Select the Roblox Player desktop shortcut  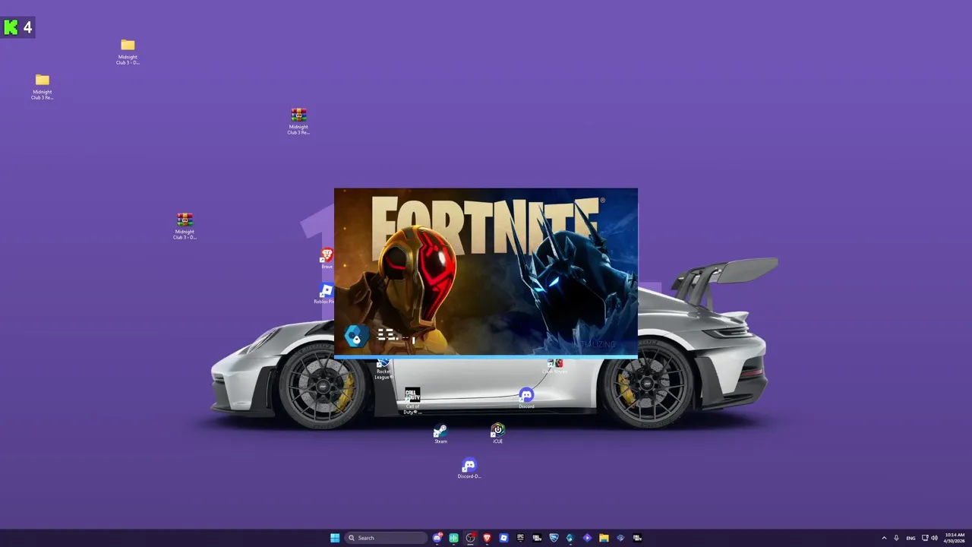click(325, 293)
